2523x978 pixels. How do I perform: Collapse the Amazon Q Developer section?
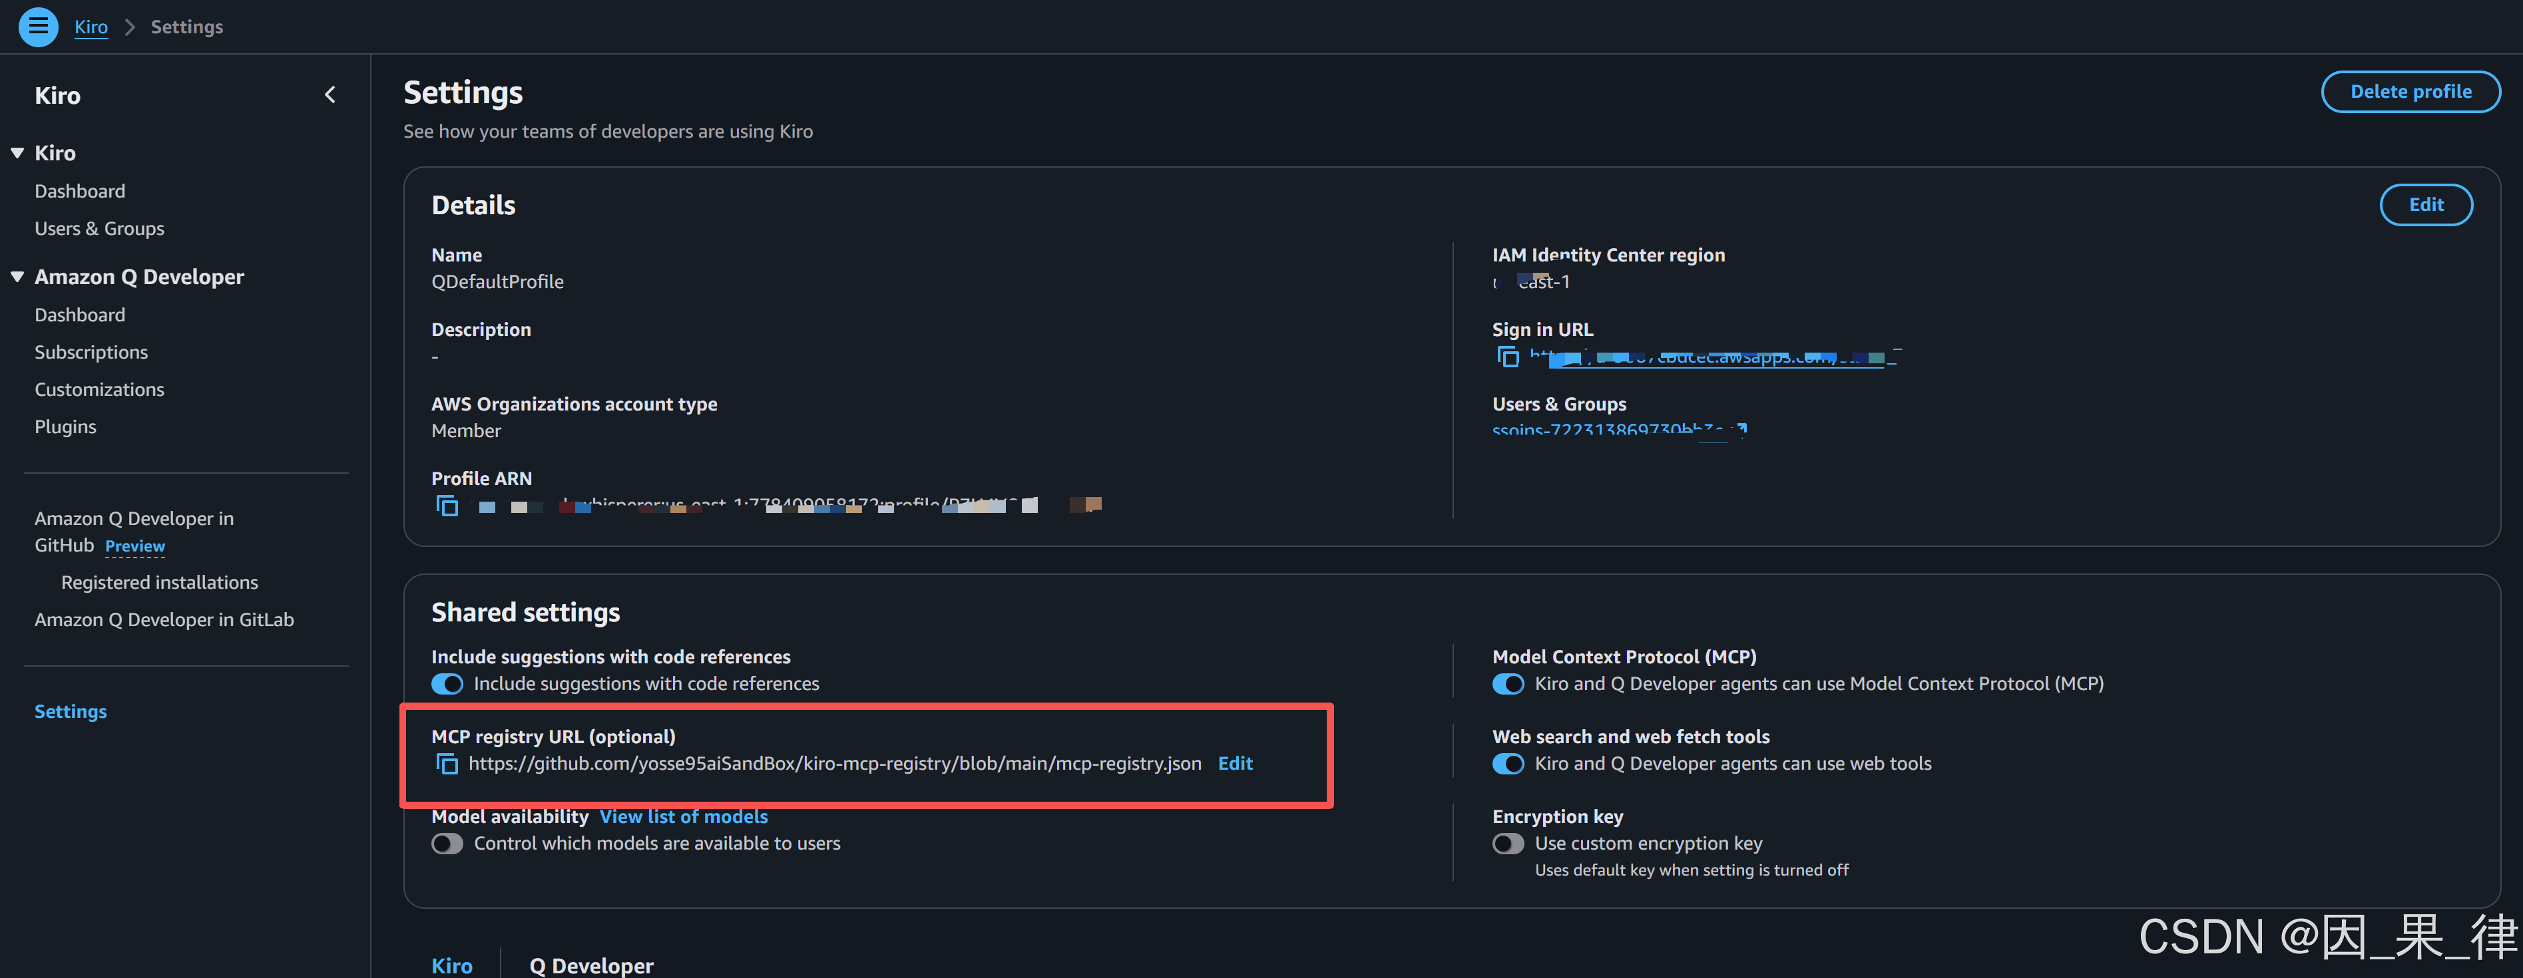pyautogui.click(x=17, y=277)
